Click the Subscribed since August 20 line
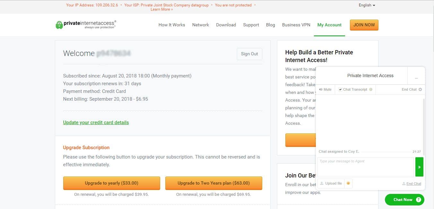Viewport: 434px width, 209px height. point(127,76)
